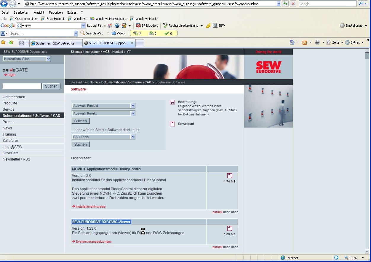Click the sidebar Suchen button
The width and height of the screenshot is (371, 262).
tap(51, 86)
